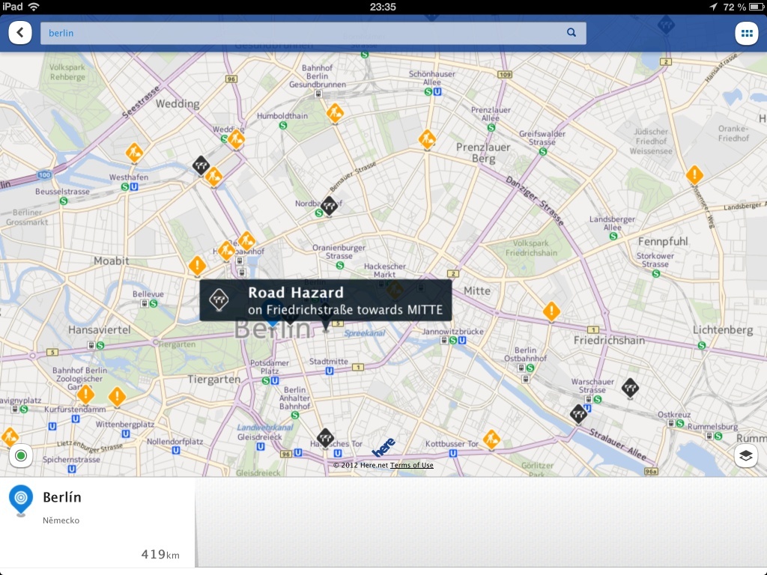767x575 pixels.
Task: Select the Berlín, Německo search result
Action: 97,517
